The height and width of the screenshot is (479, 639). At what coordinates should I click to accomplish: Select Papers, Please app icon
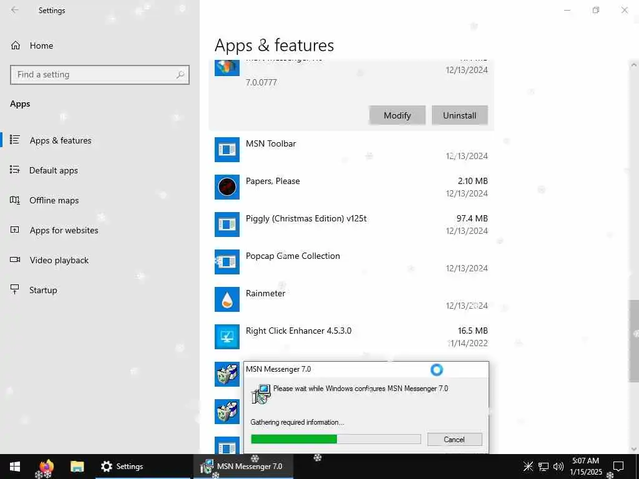pos(227,187)
